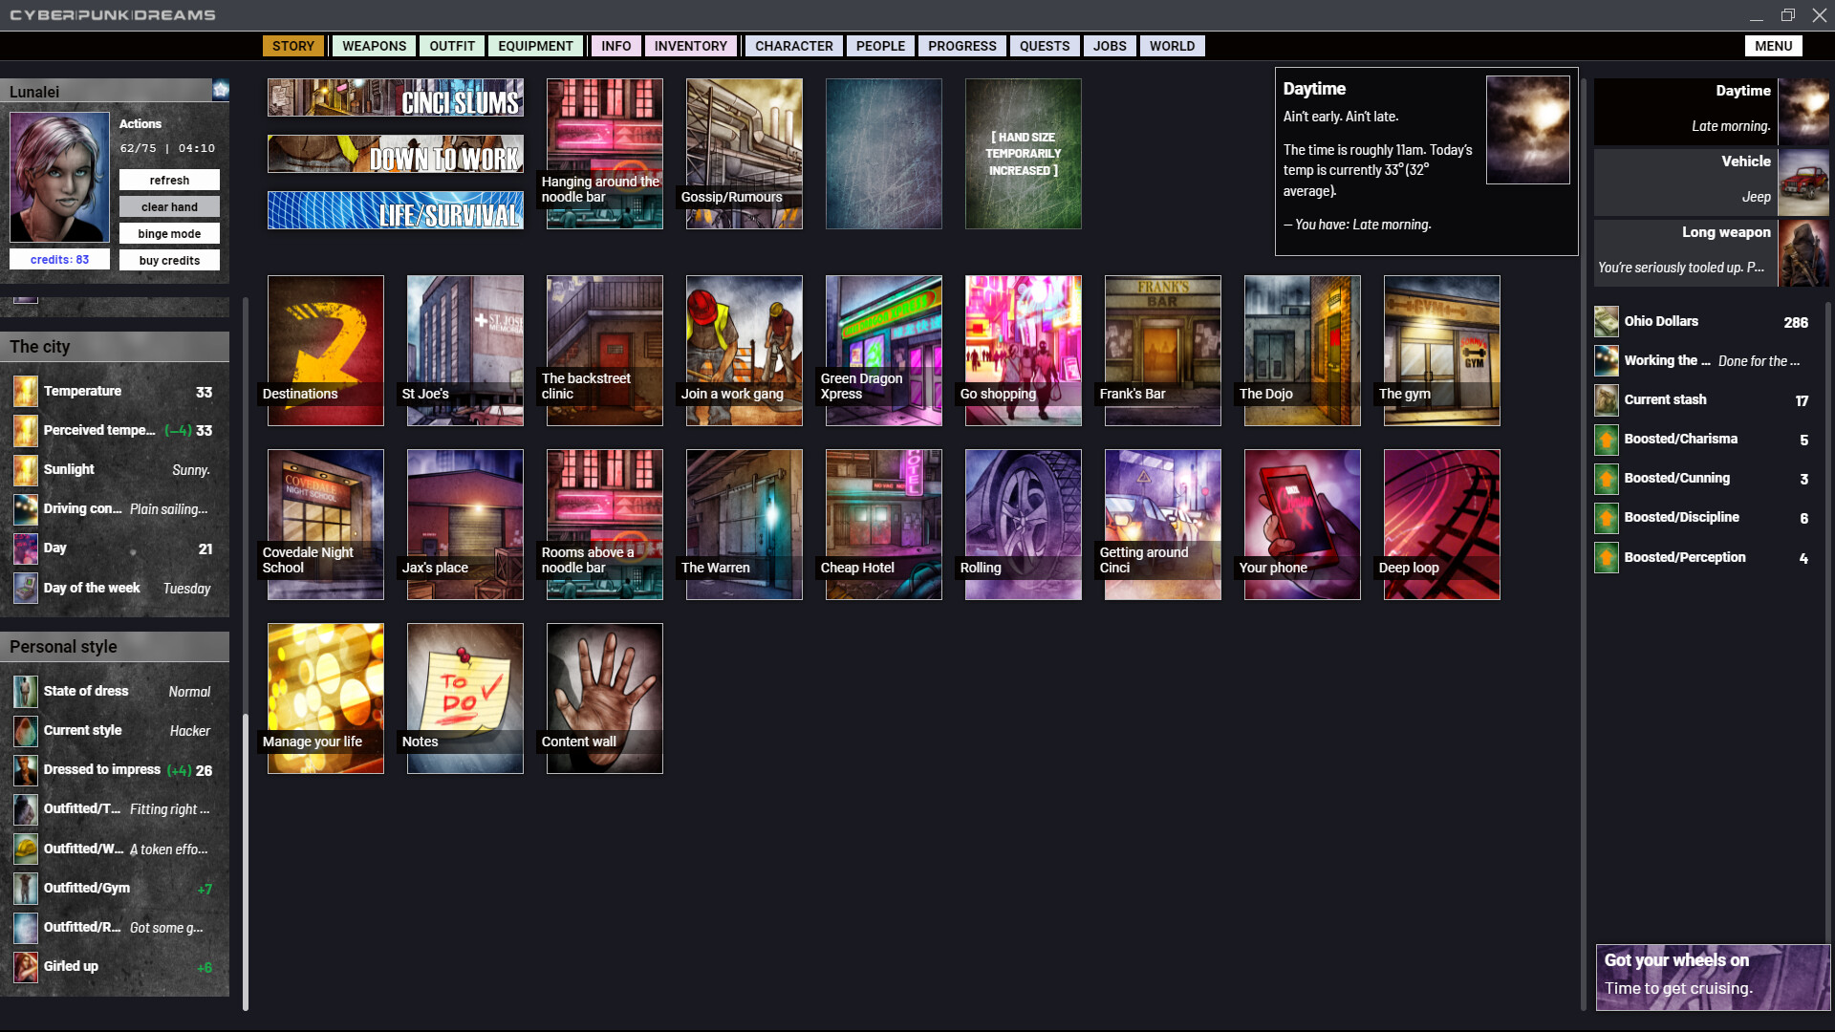Select the Boosted/Charisma arrow icon

[1605, 440]
